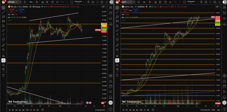Select the 1M range tab on ASST chart
Image resolution: width=227 pixels, height=112 pixels.
(x=130, y=110)
